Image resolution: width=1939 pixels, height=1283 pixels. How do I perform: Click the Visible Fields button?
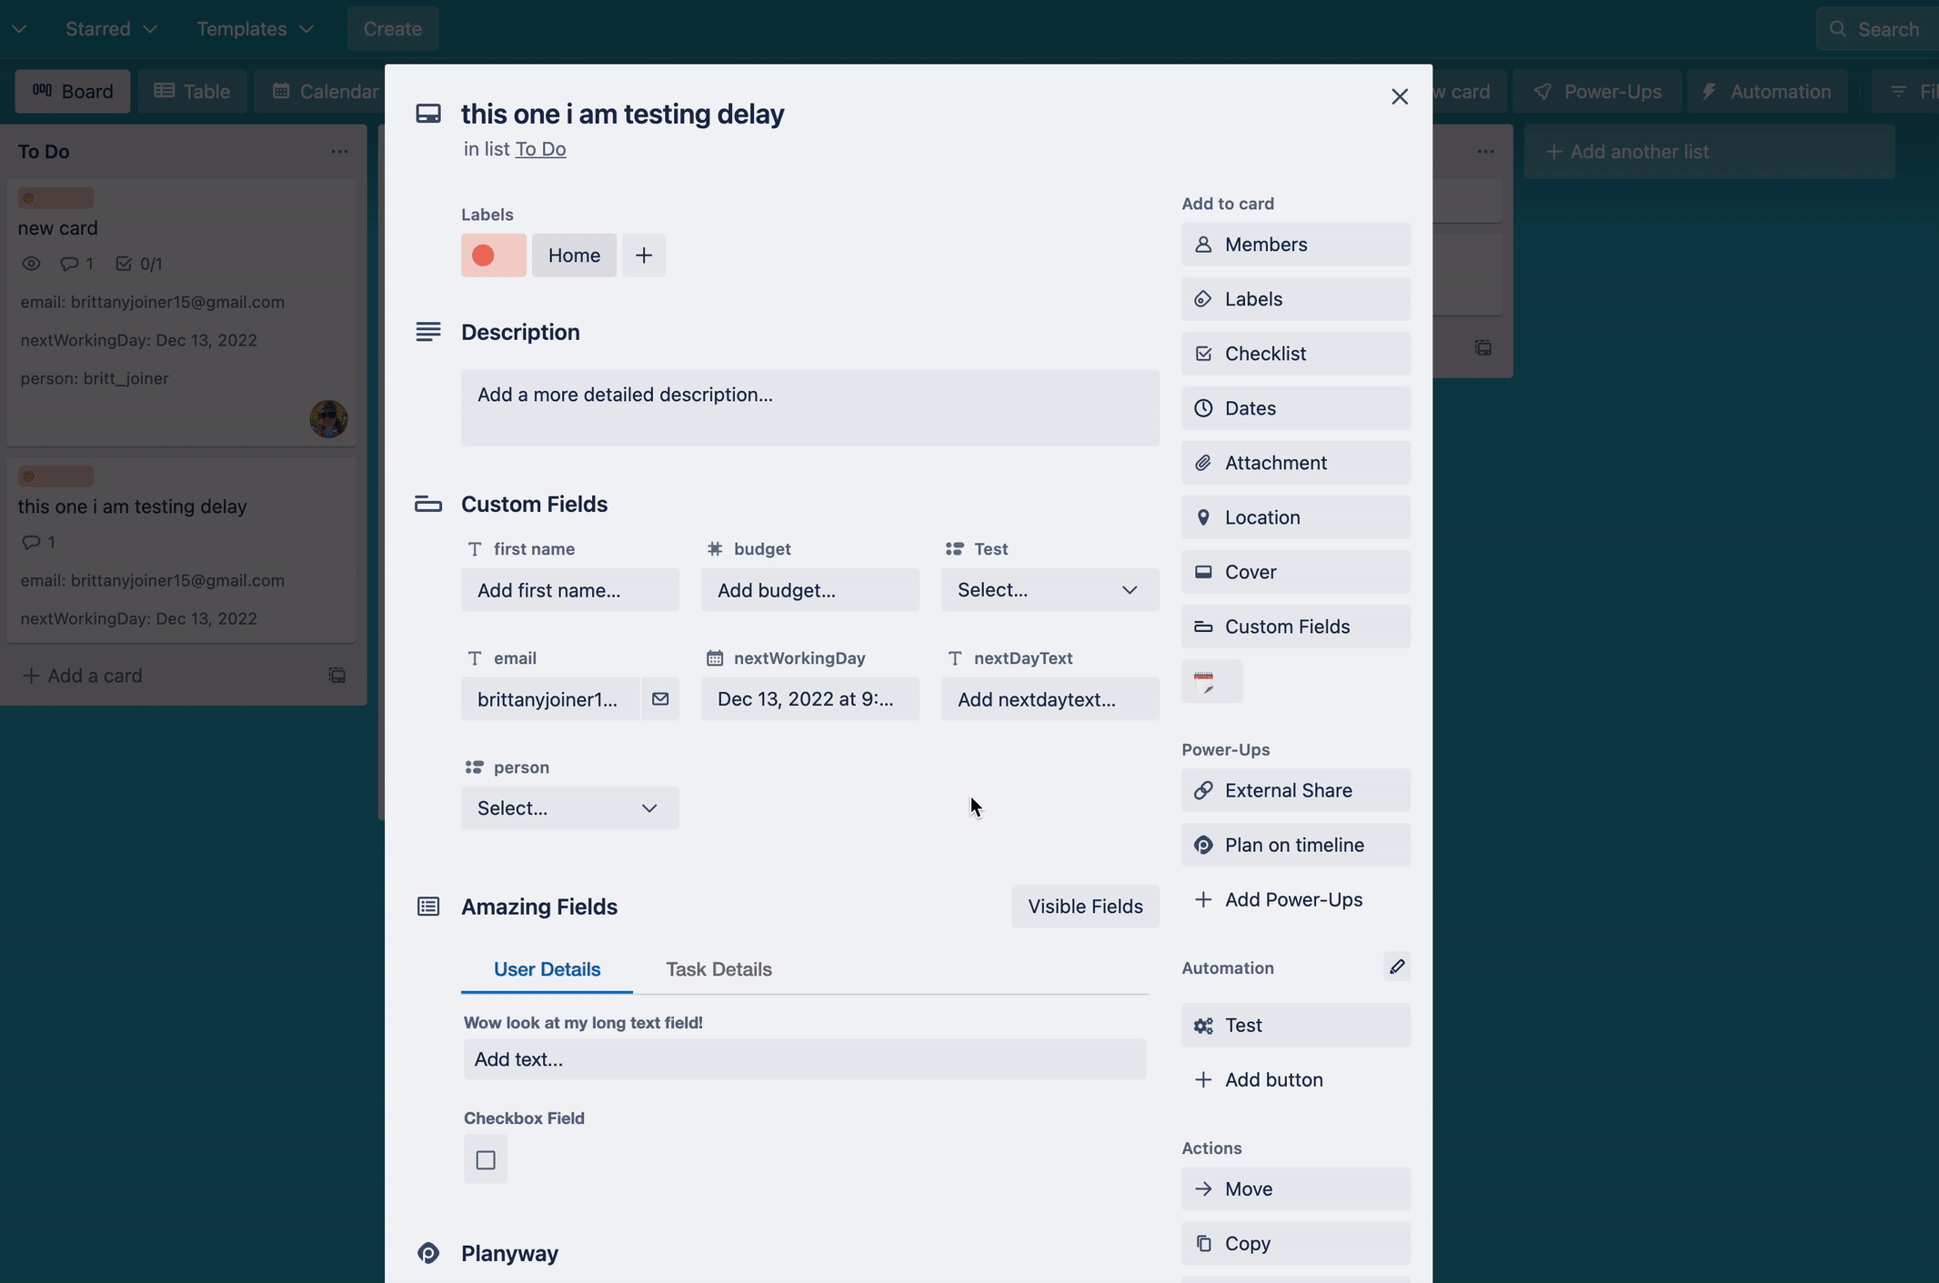[x=1085, y=907]
